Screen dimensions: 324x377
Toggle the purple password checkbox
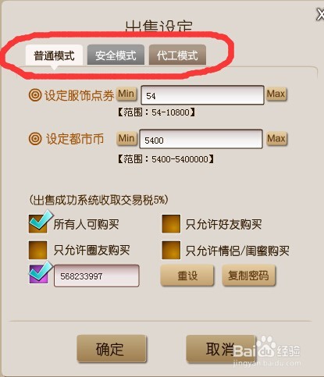coord(38,274)
